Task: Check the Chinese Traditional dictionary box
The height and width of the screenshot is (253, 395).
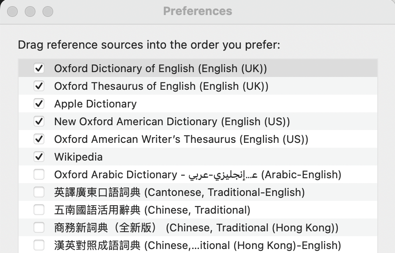Action: pos(39,210)
